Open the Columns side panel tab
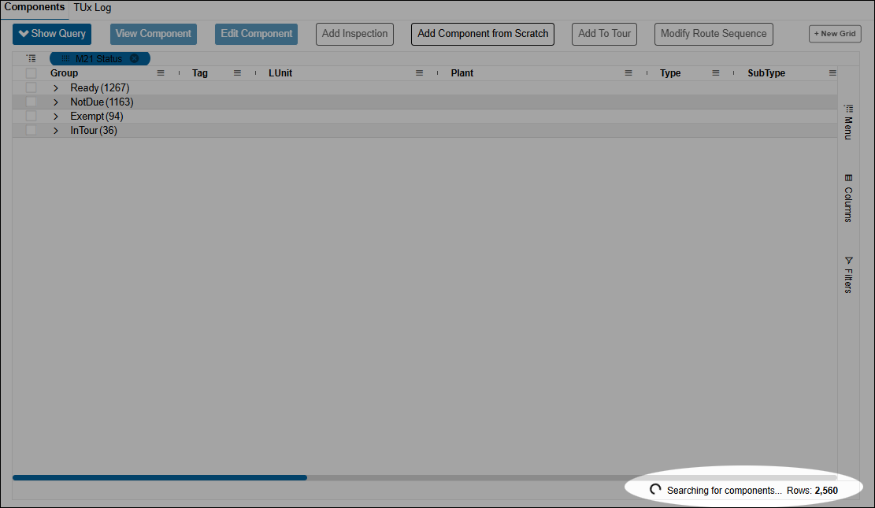The width and height of the screenshot is (875, 508). click(848, 198)
